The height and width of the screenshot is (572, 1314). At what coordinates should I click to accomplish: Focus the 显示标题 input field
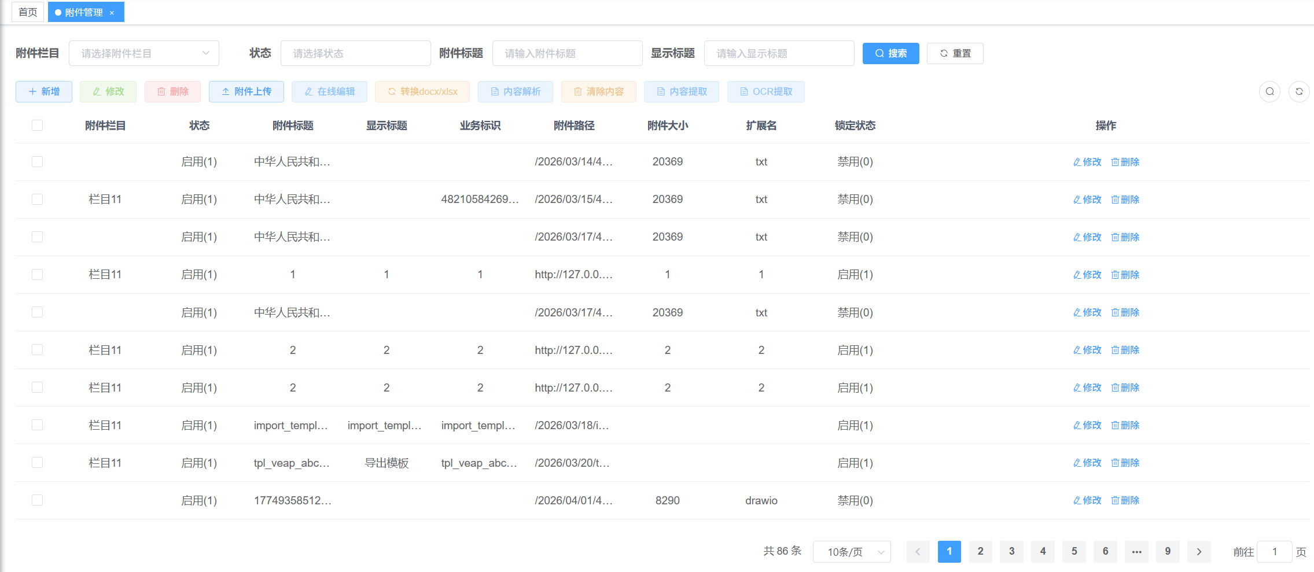(x=779, y=53)
